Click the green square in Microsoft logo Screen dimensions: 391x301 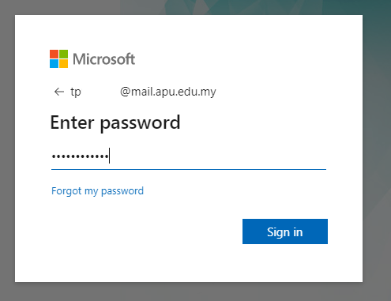pyautogui.click(x=63, y=54)
